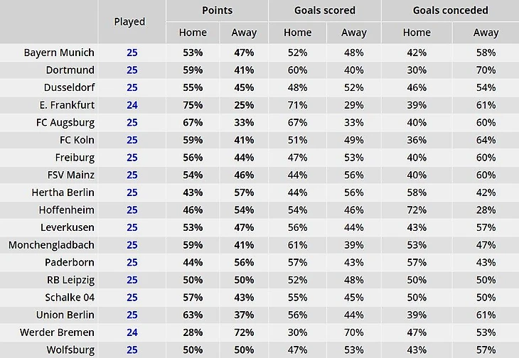Viewport: 519px width, 358px height.
Task: Click the Bayern Munich team name
Action: pyautogui.click(x=59, y=53)
